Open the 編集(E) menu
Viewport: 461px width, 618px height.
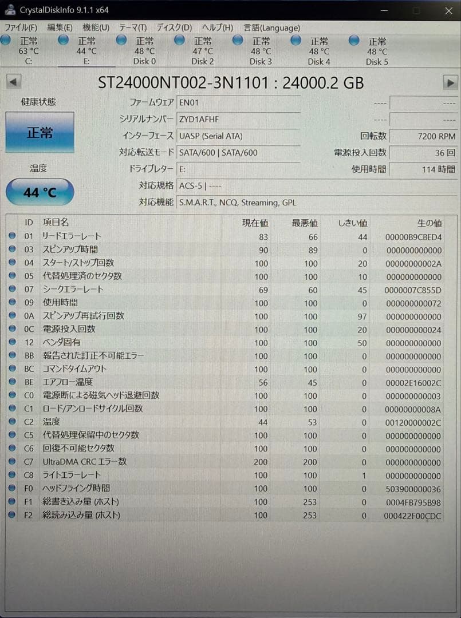tap(61, 27)
